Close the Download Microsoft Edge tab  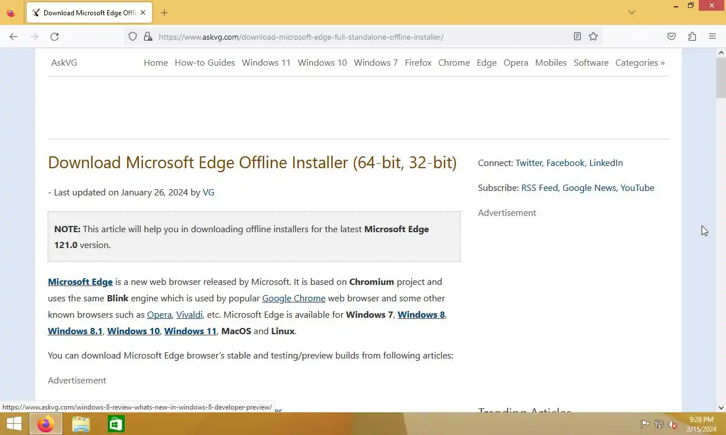pyautogui.click(x=143, y=12)
